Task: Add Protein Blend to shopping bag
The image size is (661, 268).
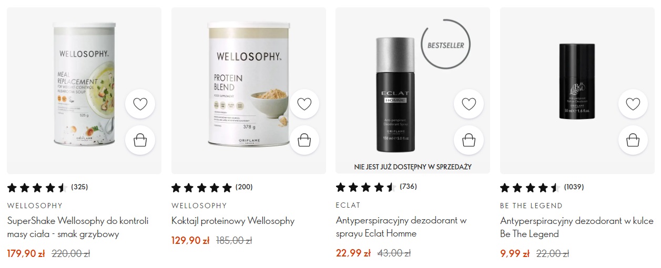Action: 304,140
